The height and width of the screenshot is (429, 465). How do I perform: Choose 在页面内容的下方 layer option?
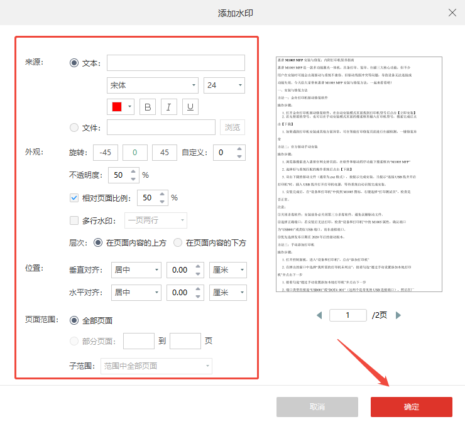coord(178,242)
